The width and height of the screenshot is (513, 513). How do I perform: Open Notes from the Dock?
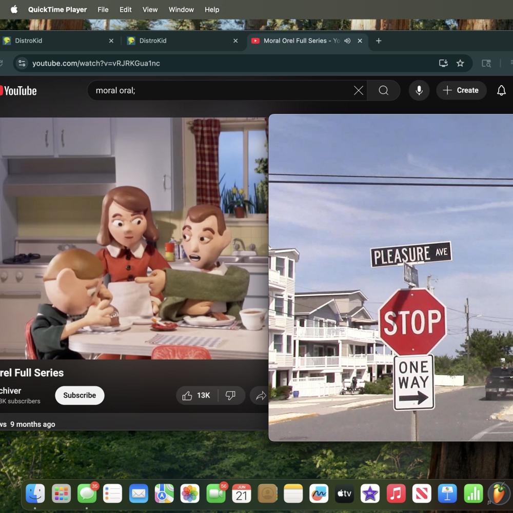293,493
